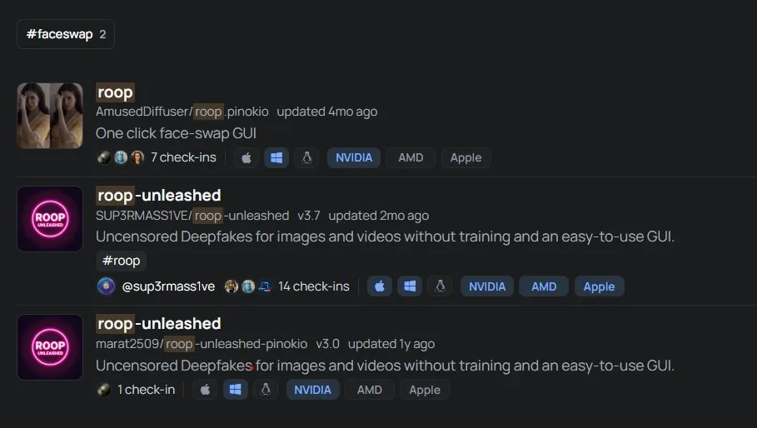The image size is (757, 428).
Task: Click Apple badge on marat2509 roop-unleashed entry
Action: pyautogui.click(x=425, y=390)
